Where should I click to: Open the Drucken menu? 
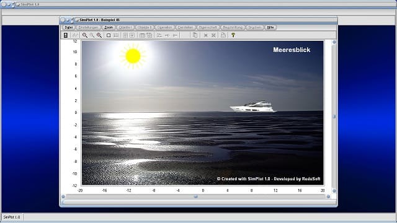254,27
